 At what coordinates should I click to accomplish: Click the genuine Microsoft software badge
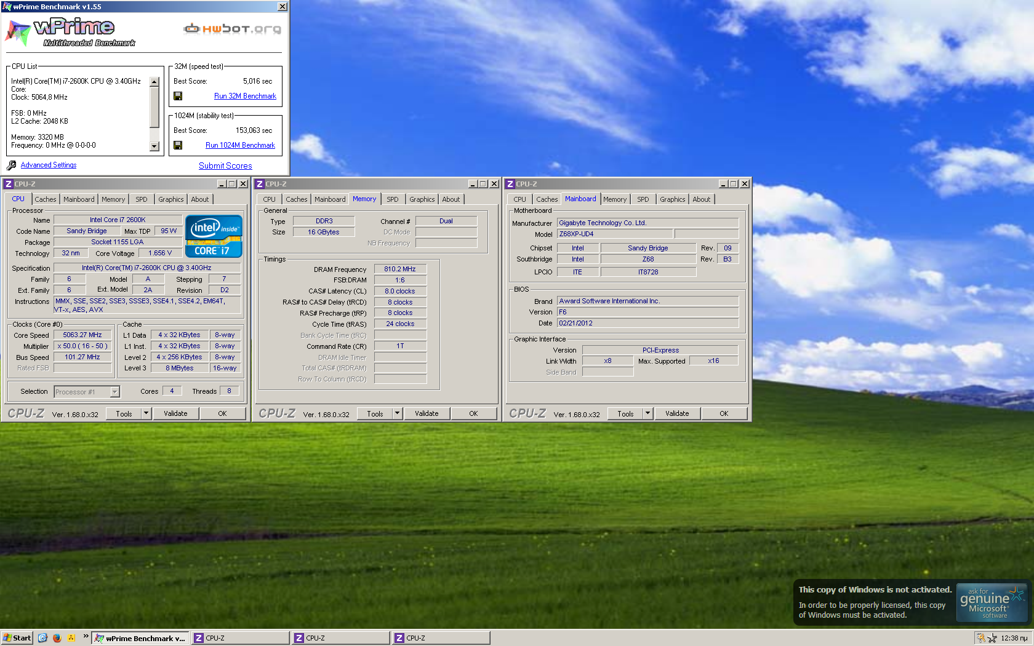click(x=992, y=602)
